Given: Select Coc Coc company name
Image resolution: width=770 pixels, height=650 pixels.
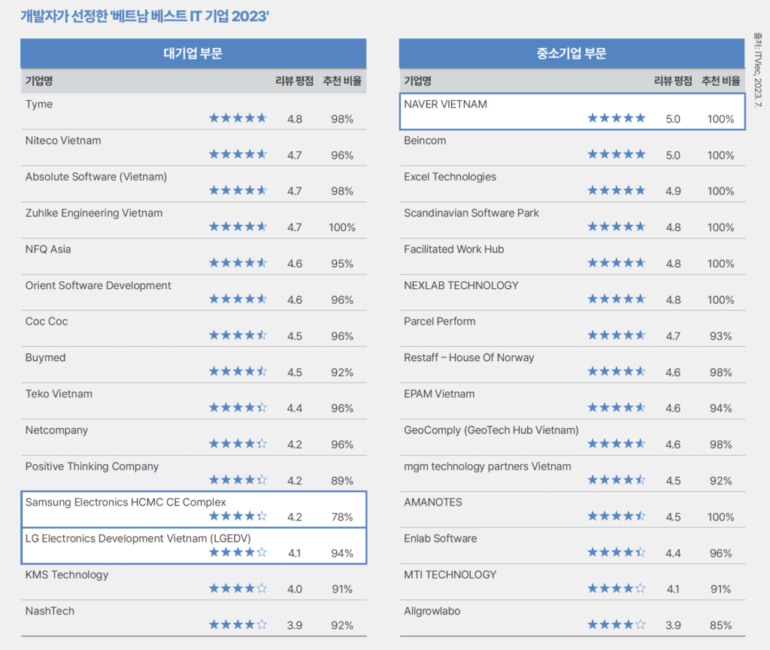Looking at the screenshot, I should [47, 321].
